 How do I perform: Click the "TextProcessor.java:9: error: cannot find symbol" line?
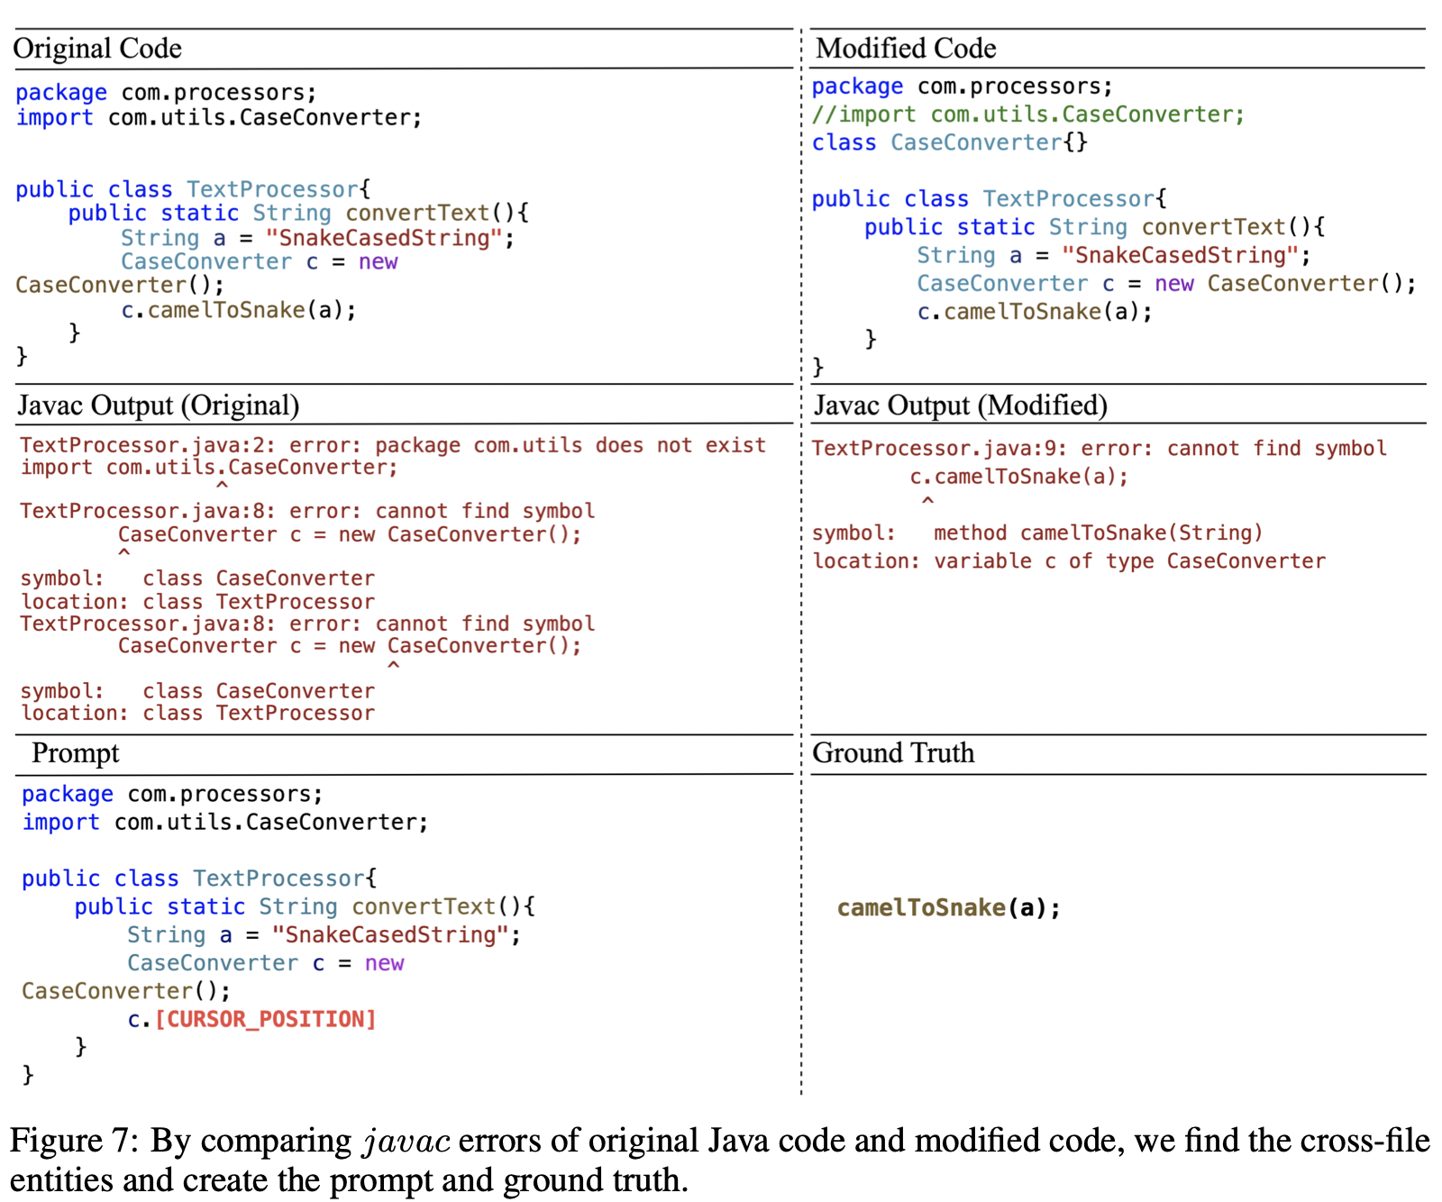pyautogui.click(x=1099, y=449)
